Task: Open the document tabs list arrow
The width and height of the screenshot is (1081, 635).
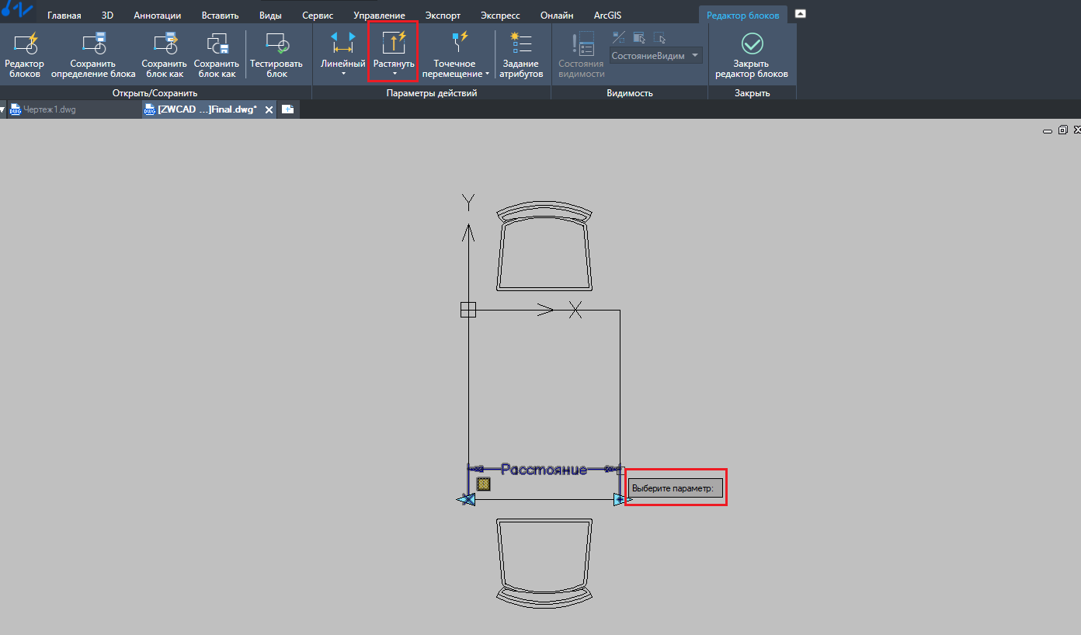Action: click(2, 109)
